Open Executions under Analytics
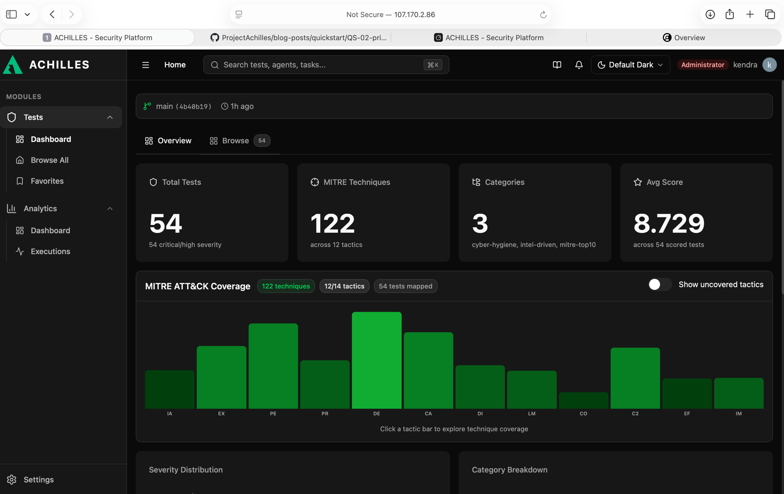 50,252
